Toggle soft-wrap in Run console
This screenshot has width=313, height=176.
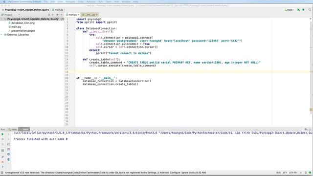pyautogui.click(x=8, y=144)
